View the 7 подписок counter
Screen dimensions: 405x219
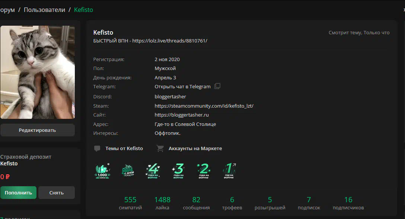coord(309,203)
